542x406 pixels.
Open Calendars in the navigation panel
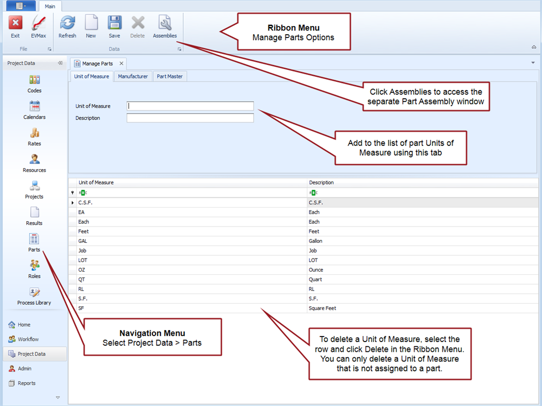pyautogui.click(x=35, y=110)
